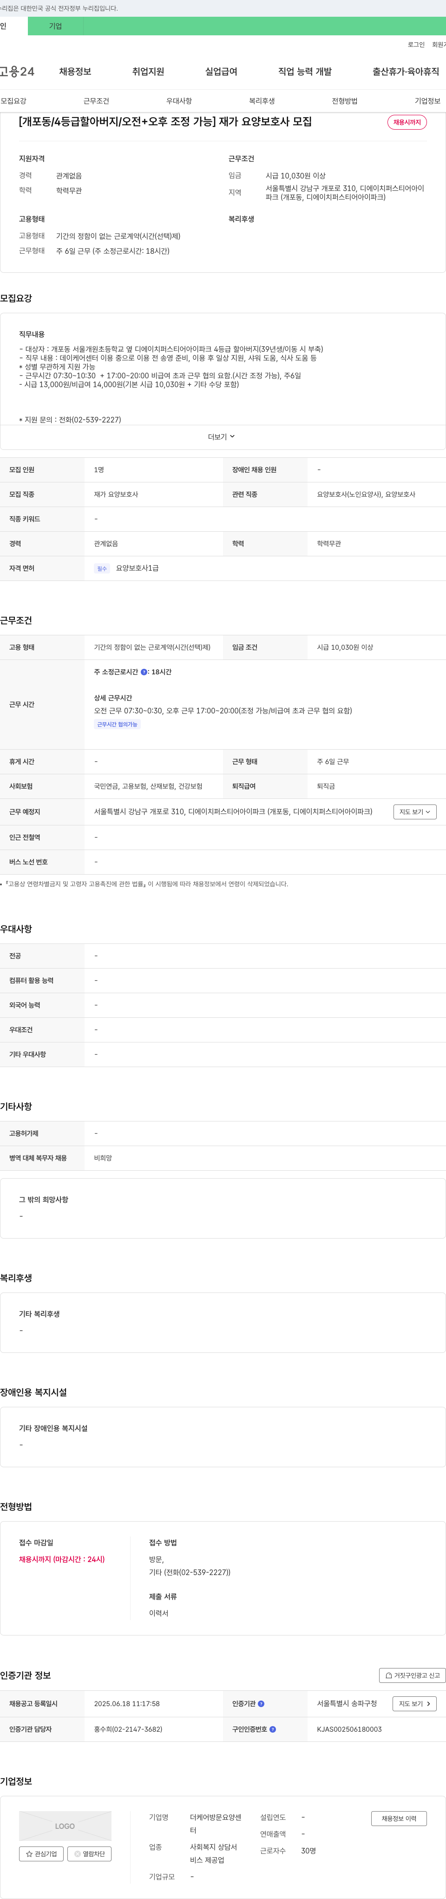Open the 취업지원 menu
Image resolution: width=446 pixels, height=1899 pixels.
pos(148,72)
